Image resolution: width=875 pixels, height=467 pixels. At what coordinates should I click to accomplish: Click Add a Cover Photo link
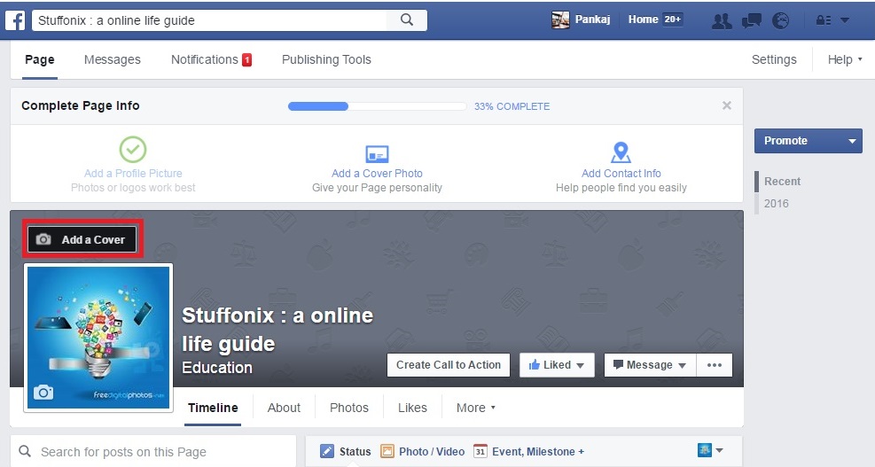pyautogui.click(x=378, y=174)
